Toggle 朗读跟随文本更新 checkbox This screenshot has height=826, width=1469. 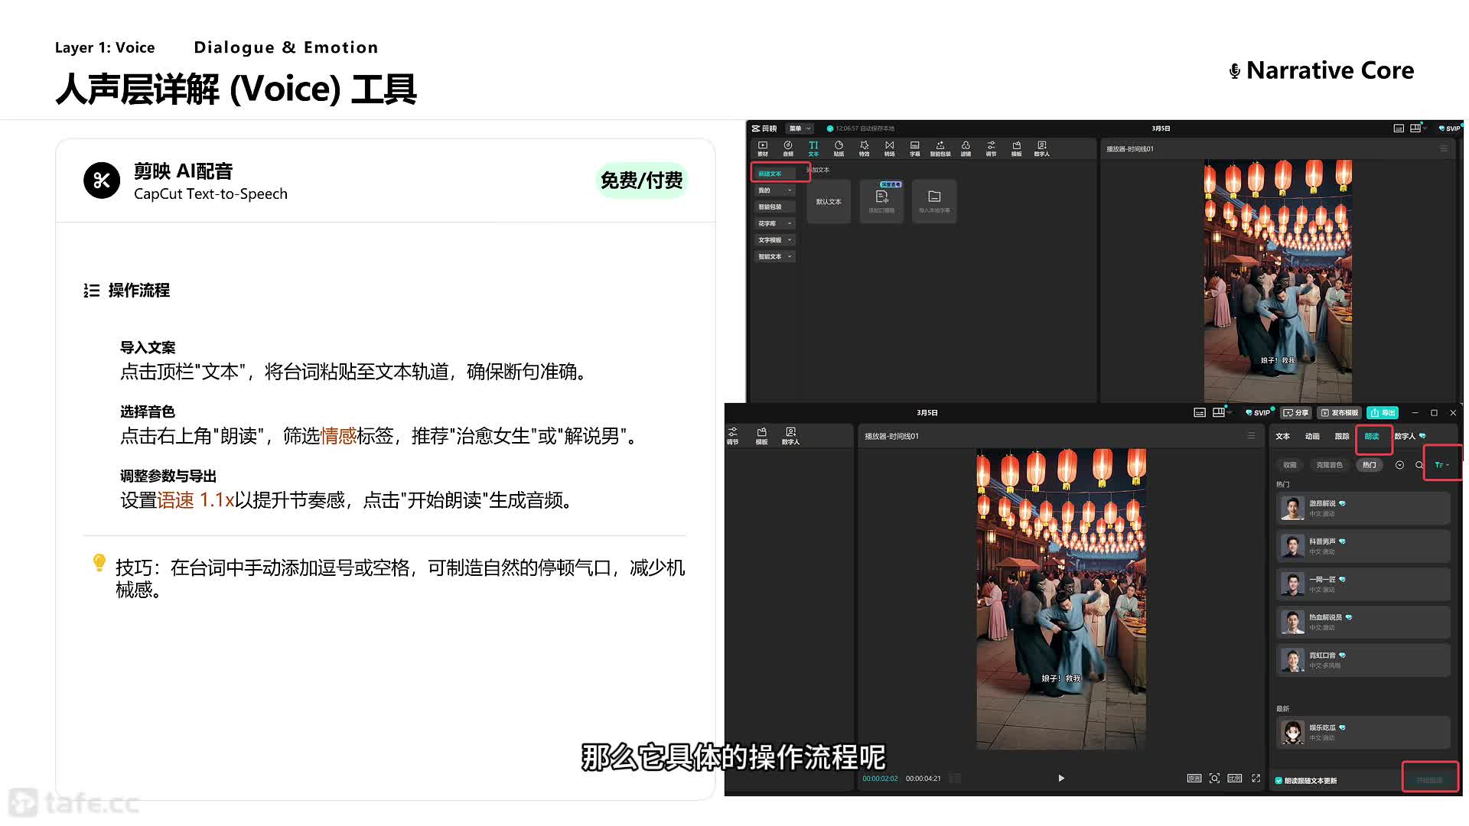tap(1278, 781)
